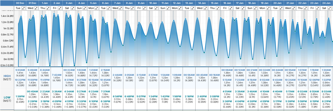This screenshot has width=333, height=111.
Task: Expand the Tuesday 30 Dec tide view
Action: click(x=24, y=8)
